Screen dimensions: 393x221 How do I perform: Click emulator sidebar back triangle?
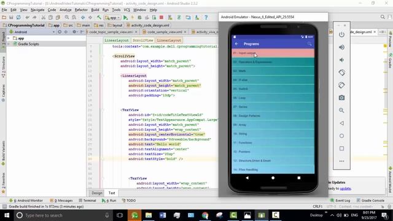click(341, 123)
